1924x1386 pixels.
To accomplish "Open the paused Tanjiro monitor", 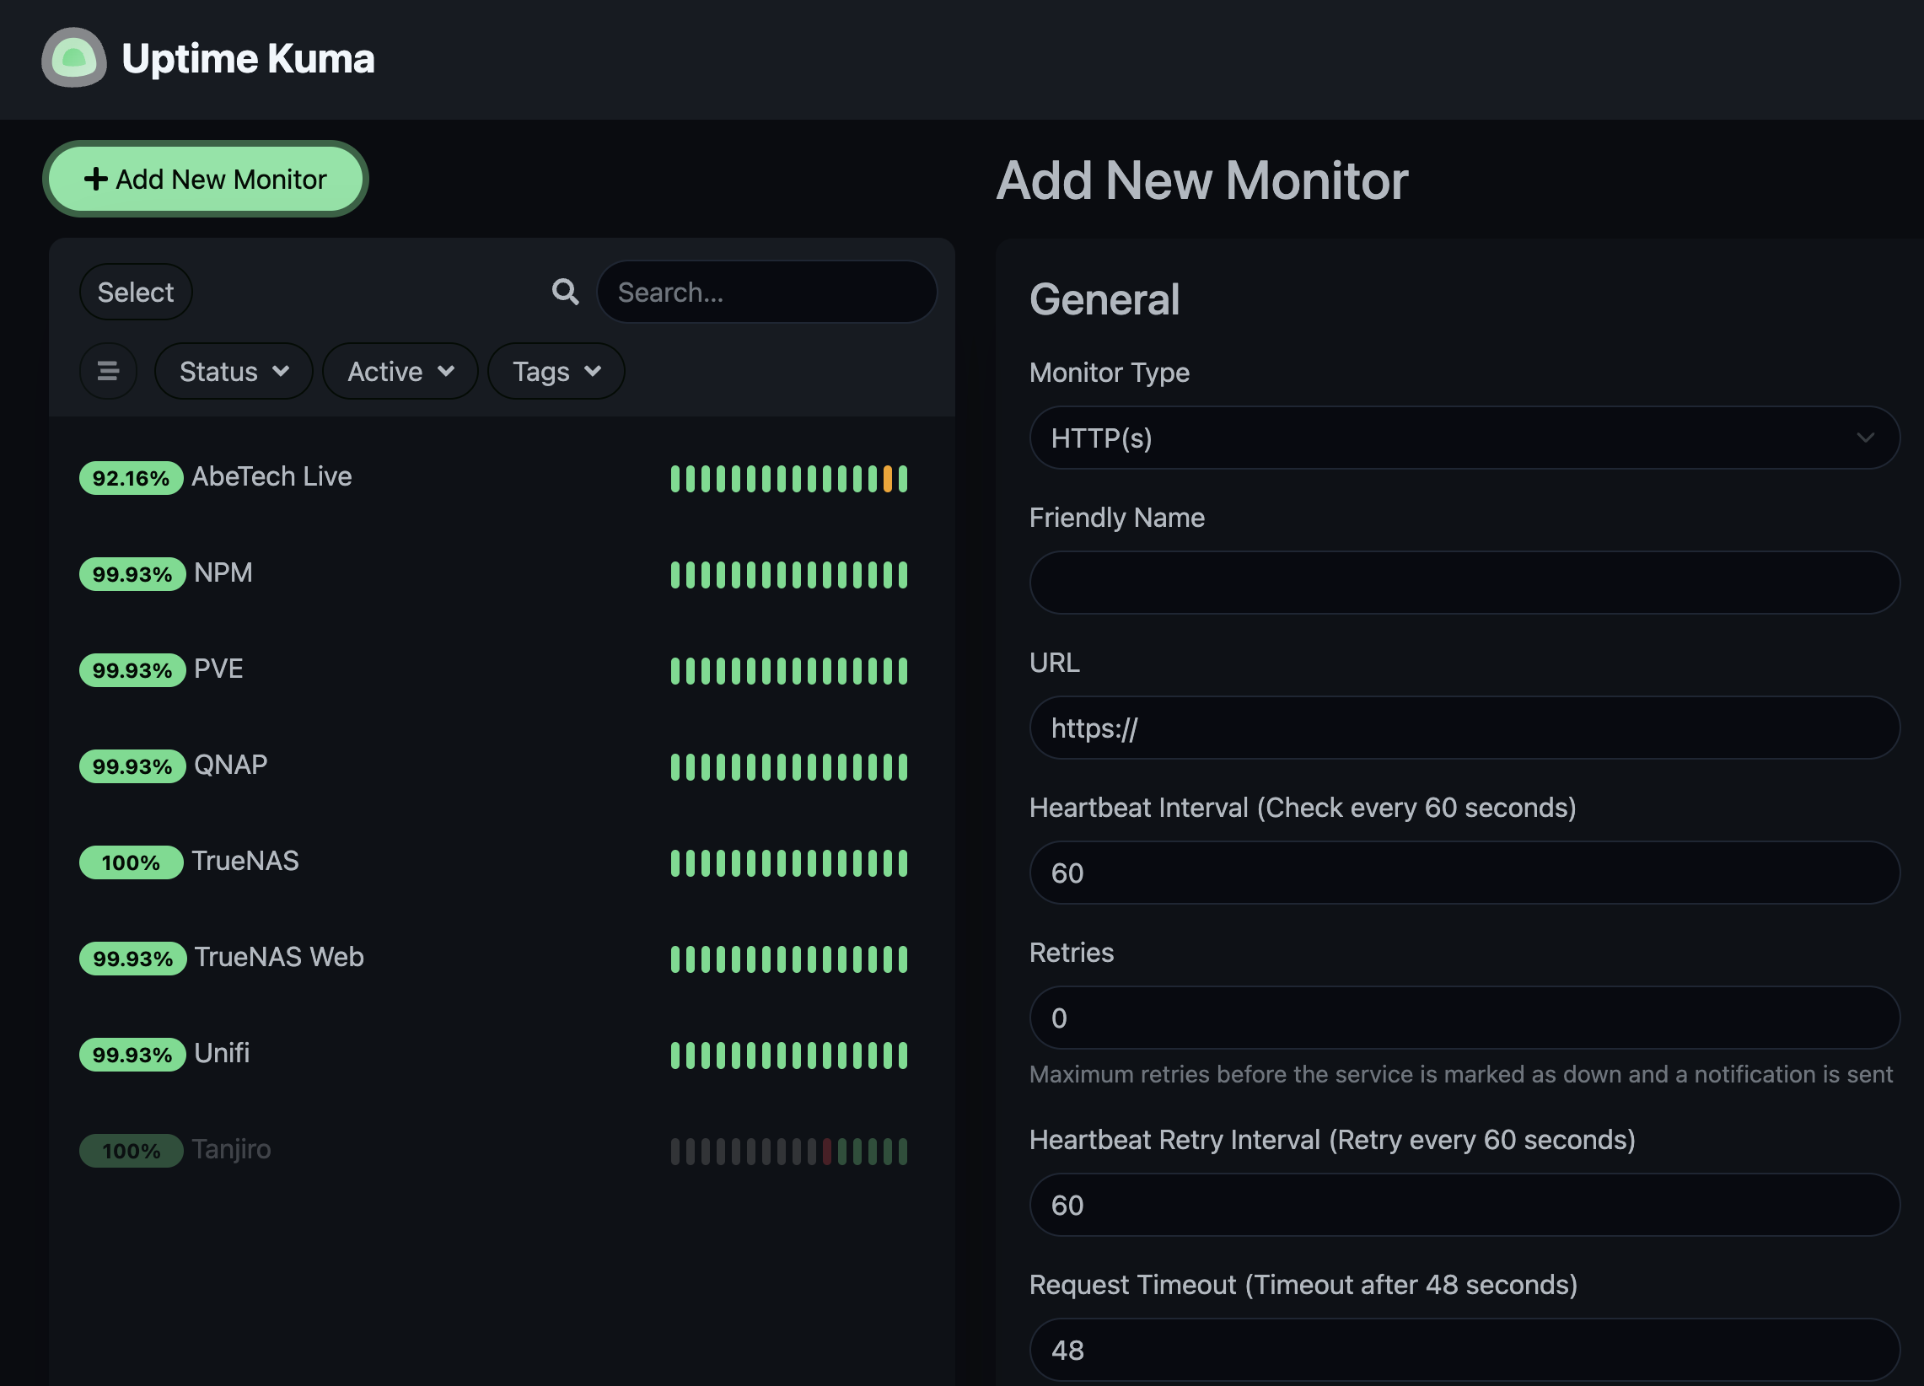I will point(502,1150).
